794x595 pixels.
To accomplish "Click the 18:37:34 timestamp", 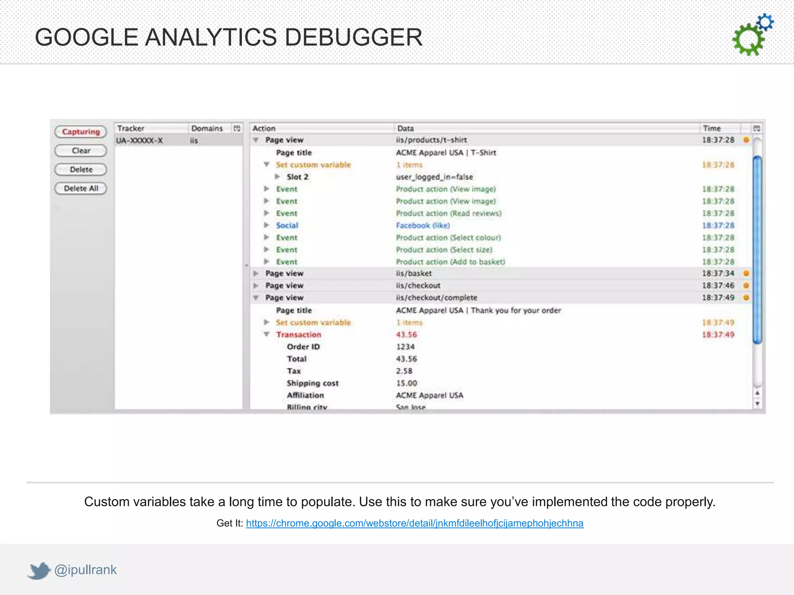I will pyautogui.click(x=718, y=273).
